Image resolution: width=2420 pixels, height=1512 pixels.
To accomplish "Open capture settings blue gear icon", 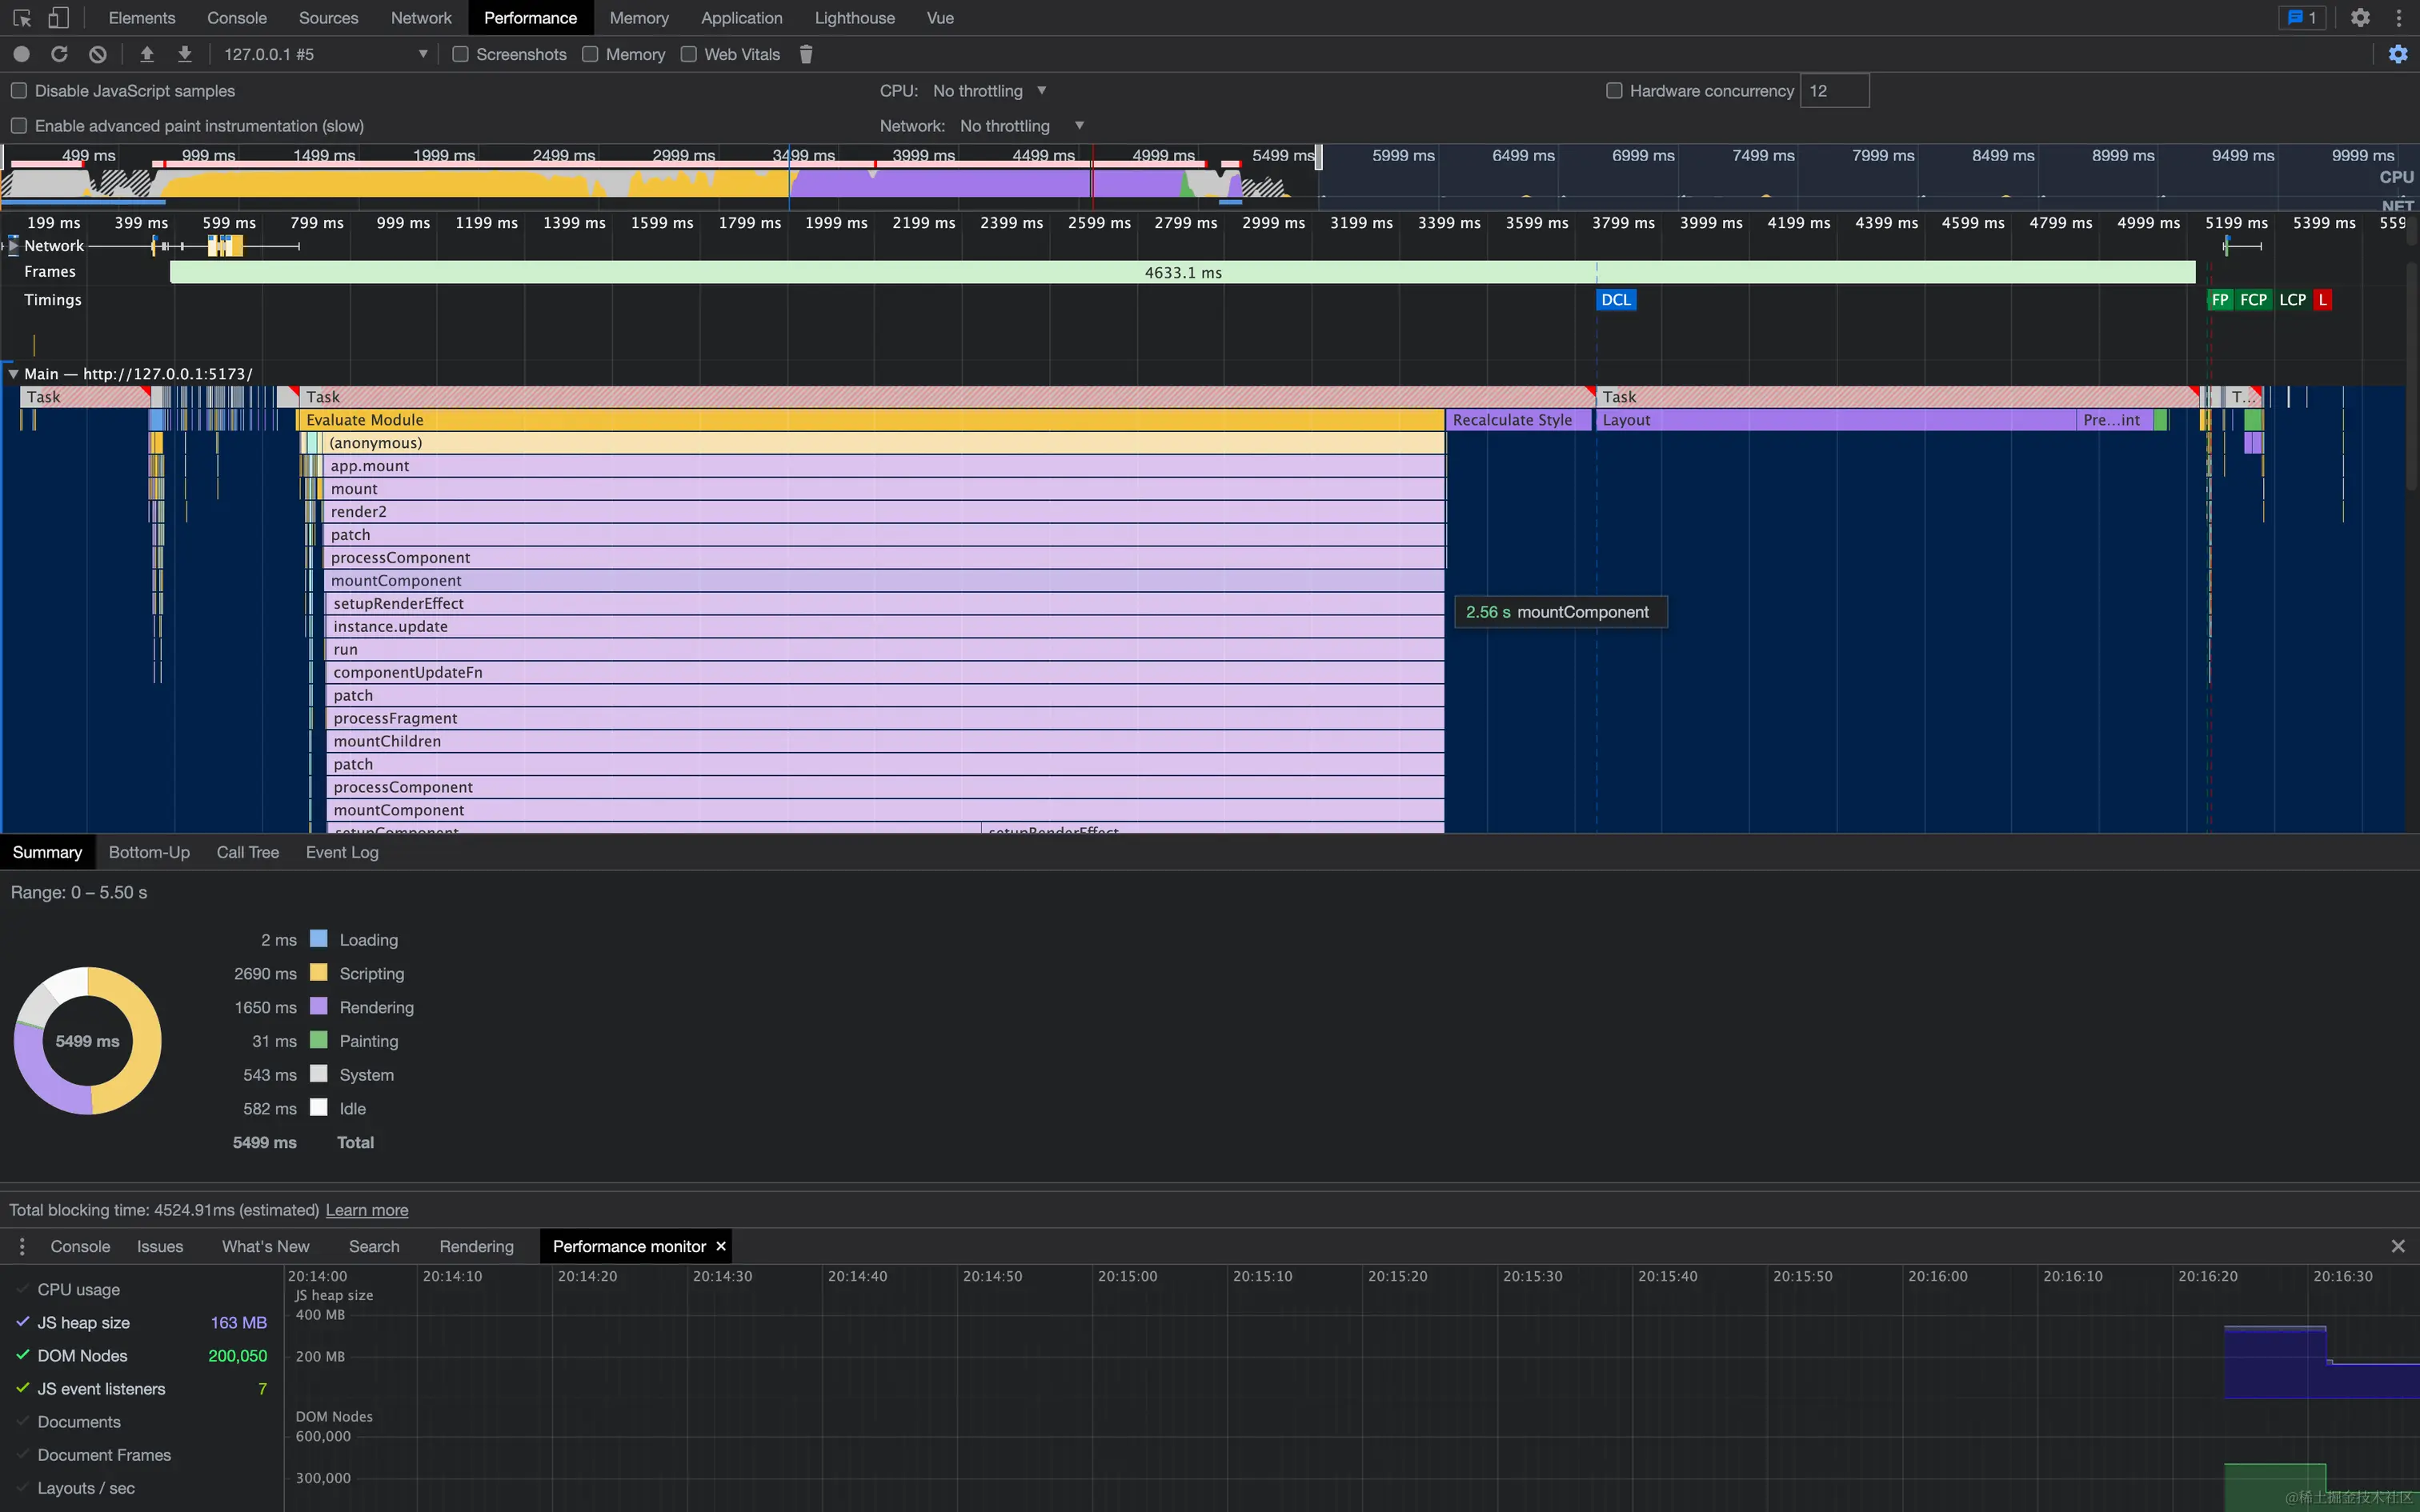I will pos(2398,54).
